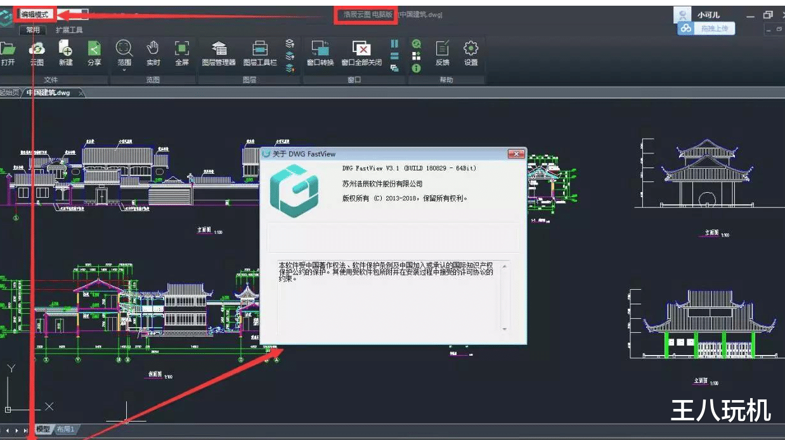Viewport: 785px width, 440px height.
Task: Close all windows with 窗口全部关闭
Action: (361, 53)
